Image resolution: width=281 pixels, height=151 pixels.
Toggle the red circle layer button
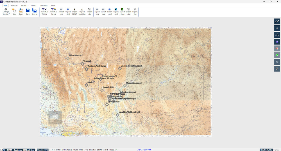(x=277, y=48)
